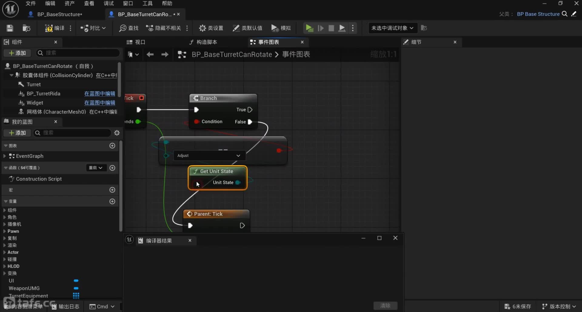This screenshot has height=312, width=582.
Task: Expand the EventGraph tree item
Action: pyautogui.click(x=5, y=156)
